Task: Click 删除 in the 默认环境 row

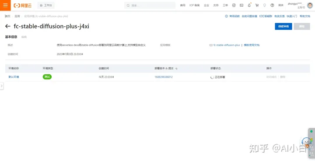Action: point(283,77)
